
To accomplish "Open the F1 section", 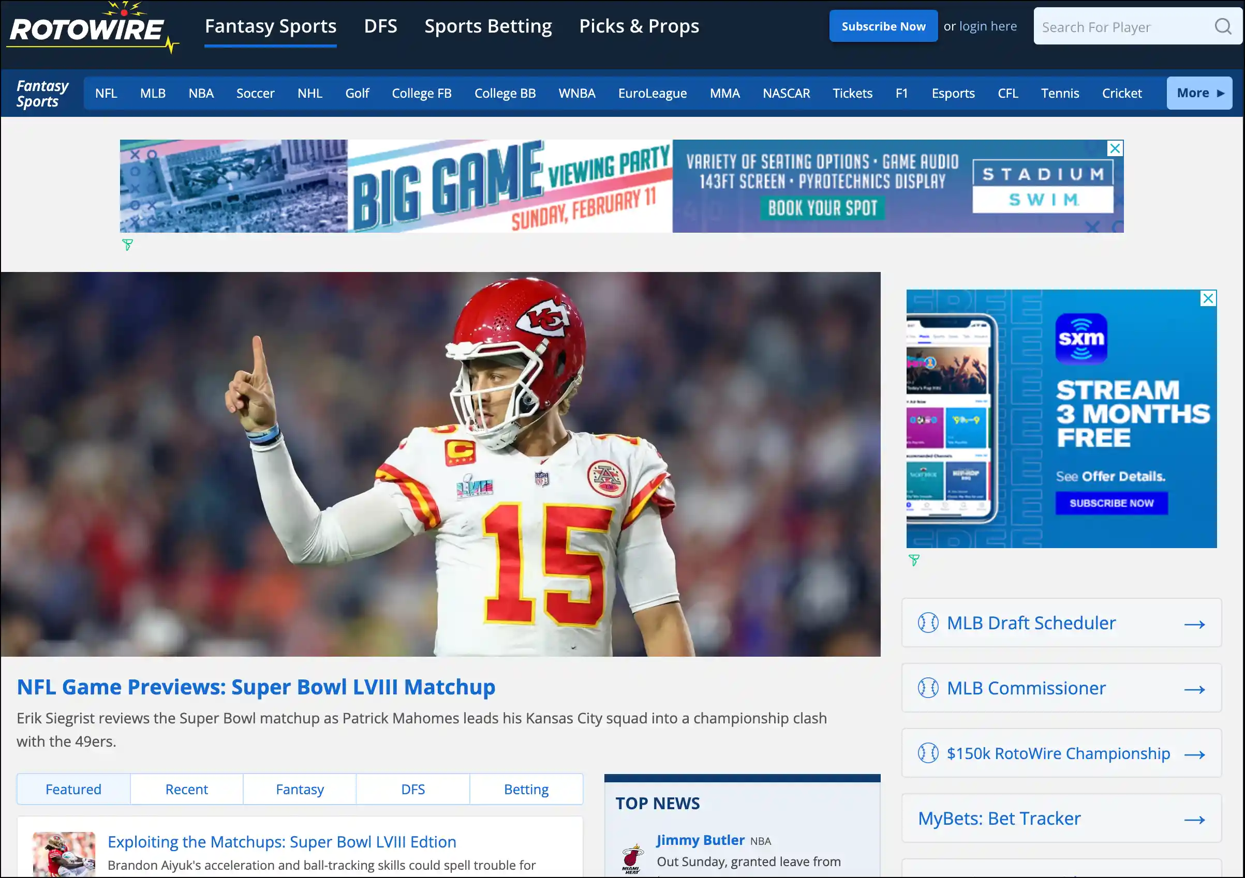I will tap(901, 93).
